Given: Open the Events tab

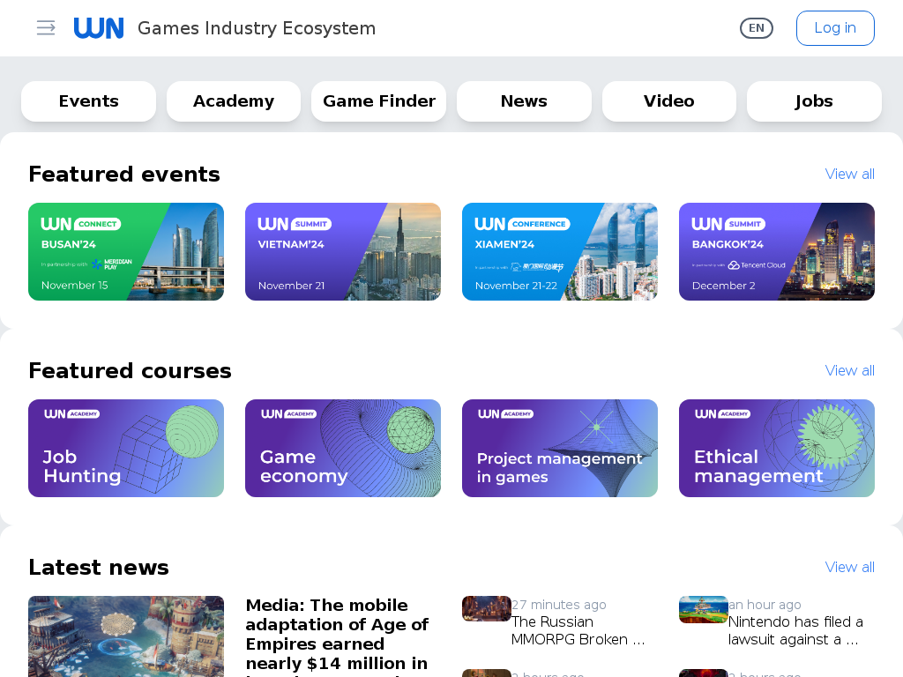Looking at the screenshot, I should pos(89,101).
